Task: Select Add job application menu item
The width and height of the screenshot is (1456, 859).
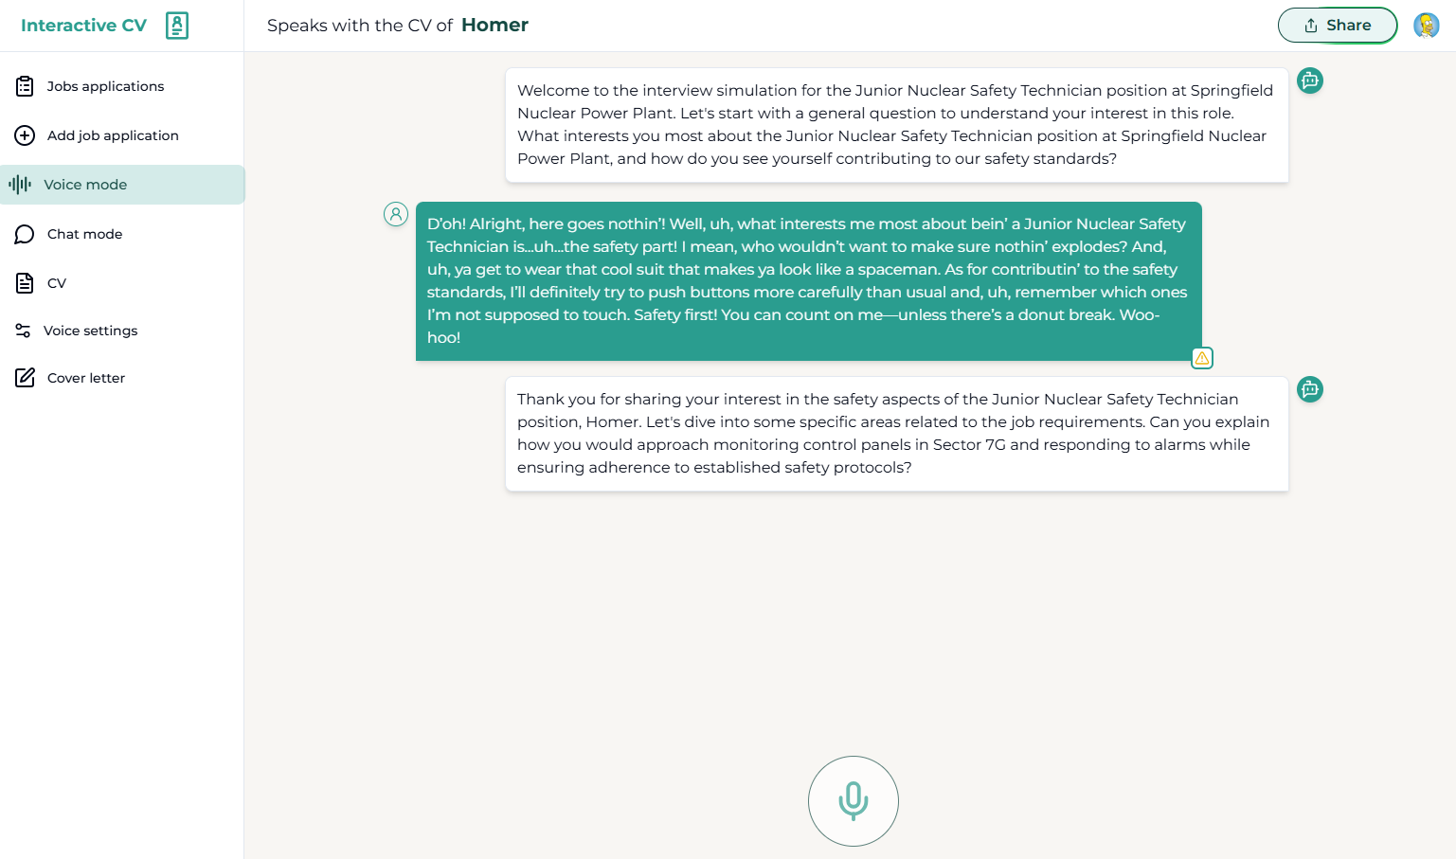Action: coord(113,135)
